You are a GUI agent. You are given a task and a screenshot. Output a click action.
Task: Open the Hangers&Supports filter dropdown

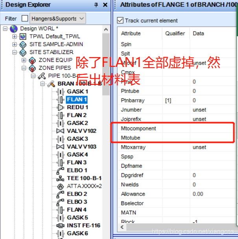(x=58, y=19)
